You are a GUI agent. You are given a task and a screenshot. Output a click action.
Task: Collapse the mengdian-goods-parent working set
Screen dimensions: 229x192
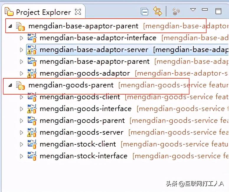tap(10, 85)
